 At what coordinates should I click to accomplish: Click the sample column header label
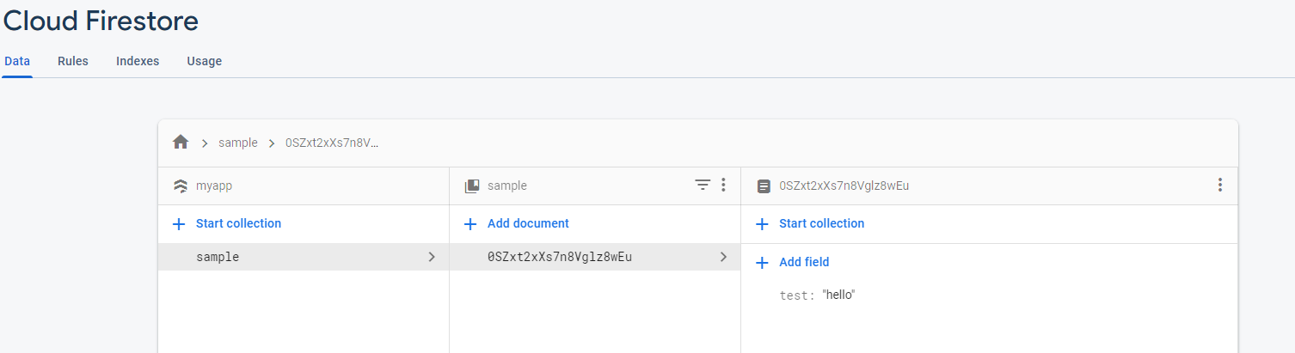click(507, 186)
